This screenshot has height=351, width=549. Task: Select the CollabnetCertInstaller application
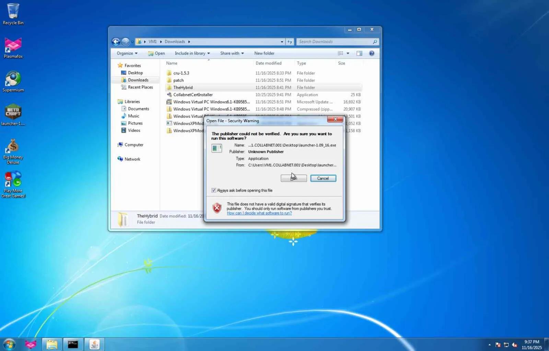point(263,95)
